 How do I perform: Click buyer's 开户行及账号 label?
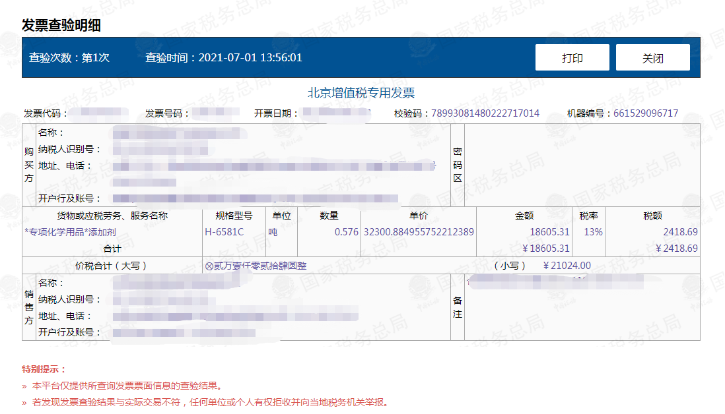(69, 198)
